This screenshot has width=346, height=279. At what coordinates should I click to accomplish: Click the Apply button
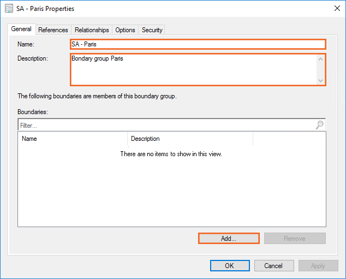(318, 266)
